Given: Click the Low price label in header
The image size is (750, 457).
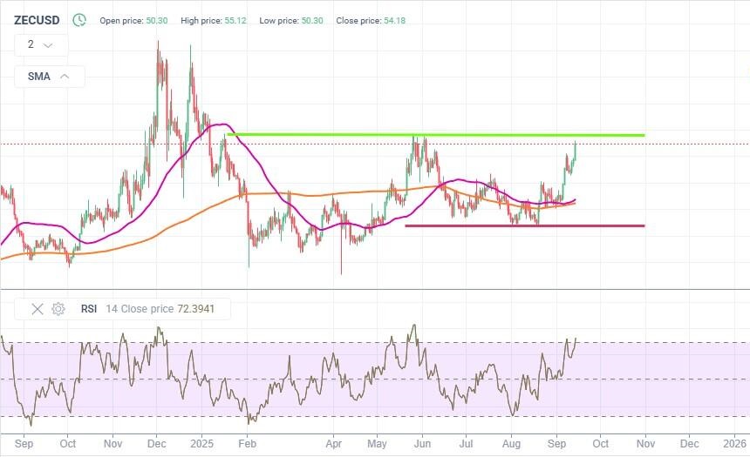Looking at the screenshot, I should click(x=280, y=20).
